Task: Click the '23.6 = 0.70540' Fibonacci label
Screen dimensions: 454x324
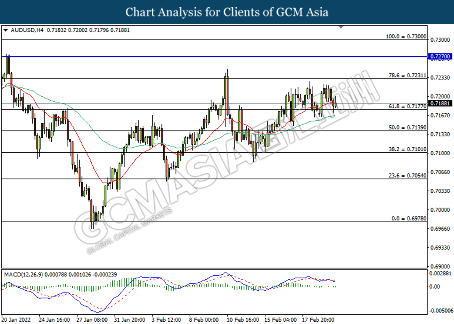Action: tap(407, 175)
